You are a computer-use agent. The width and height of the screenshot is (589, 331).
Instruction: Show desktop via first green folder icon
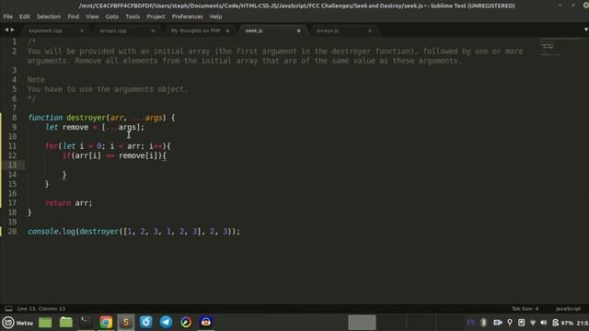point(45,323)
